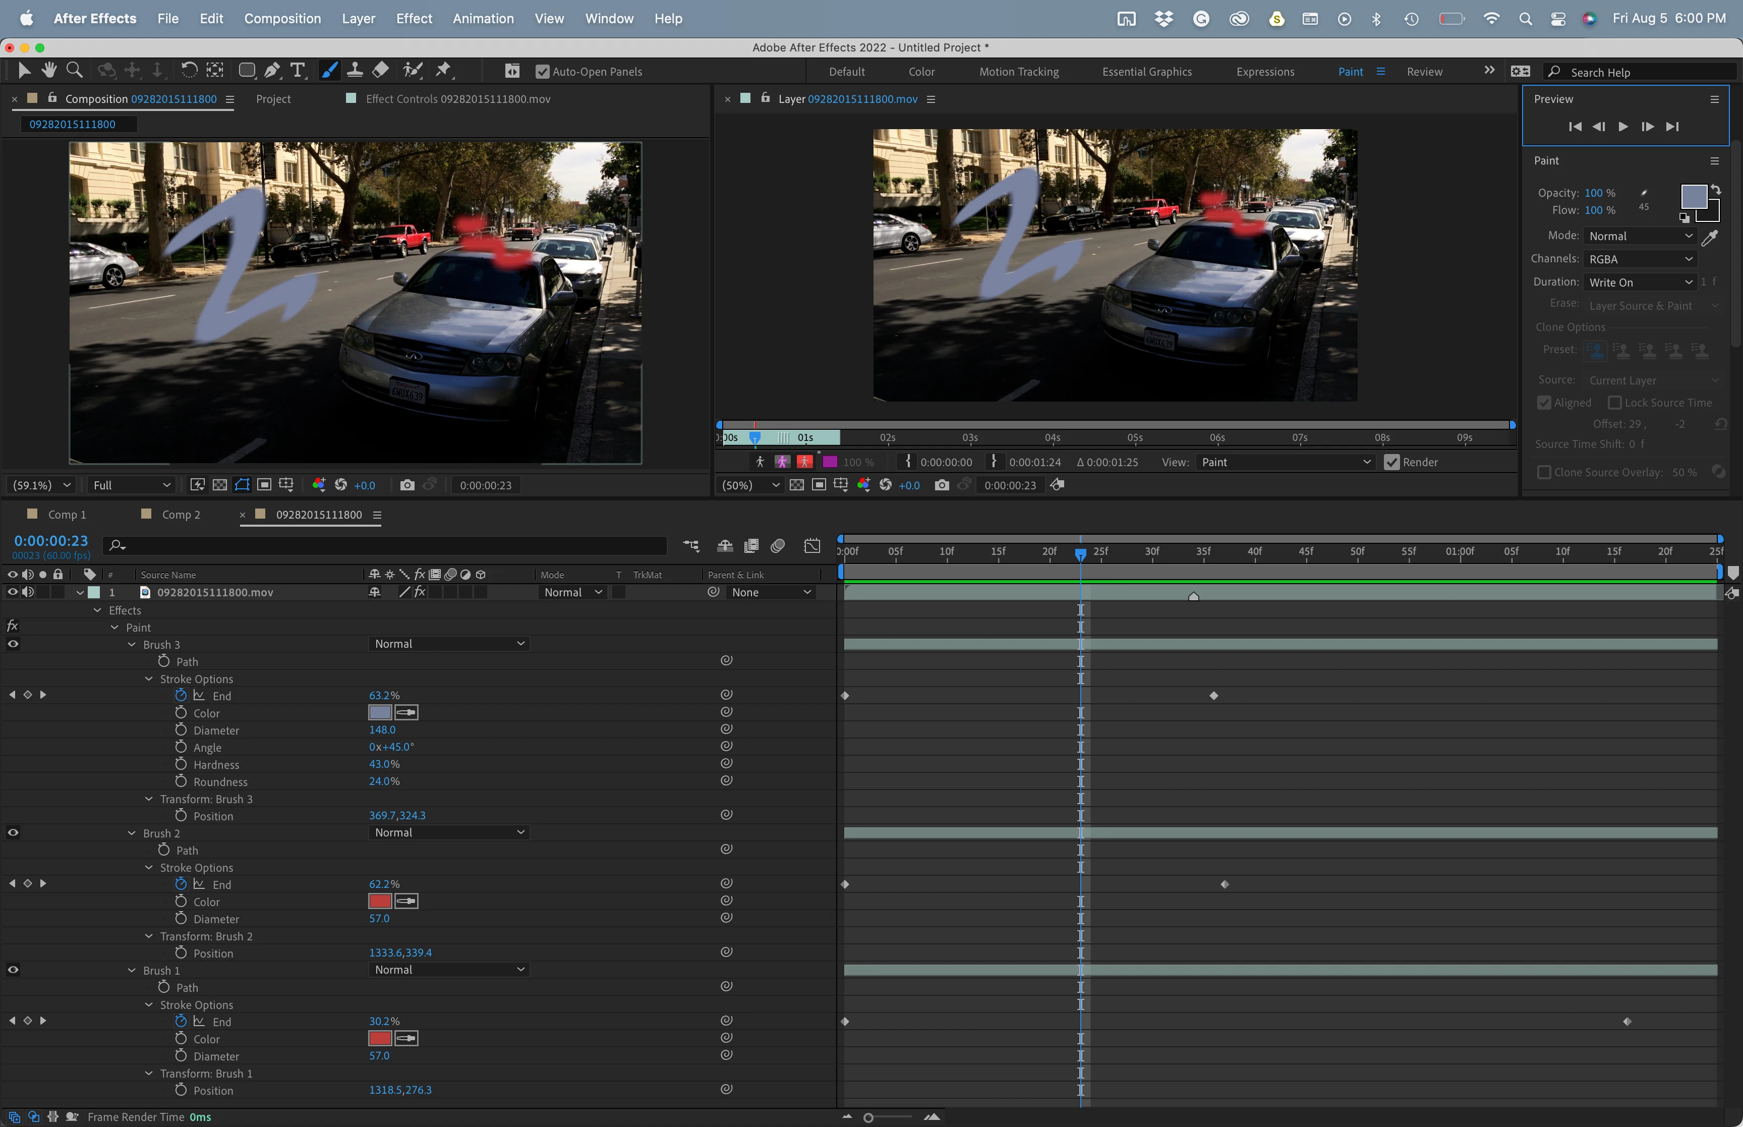Switch to the Comp 2 timeline tab
This screenshot has height=1127, width=1743.
(181, 515)
